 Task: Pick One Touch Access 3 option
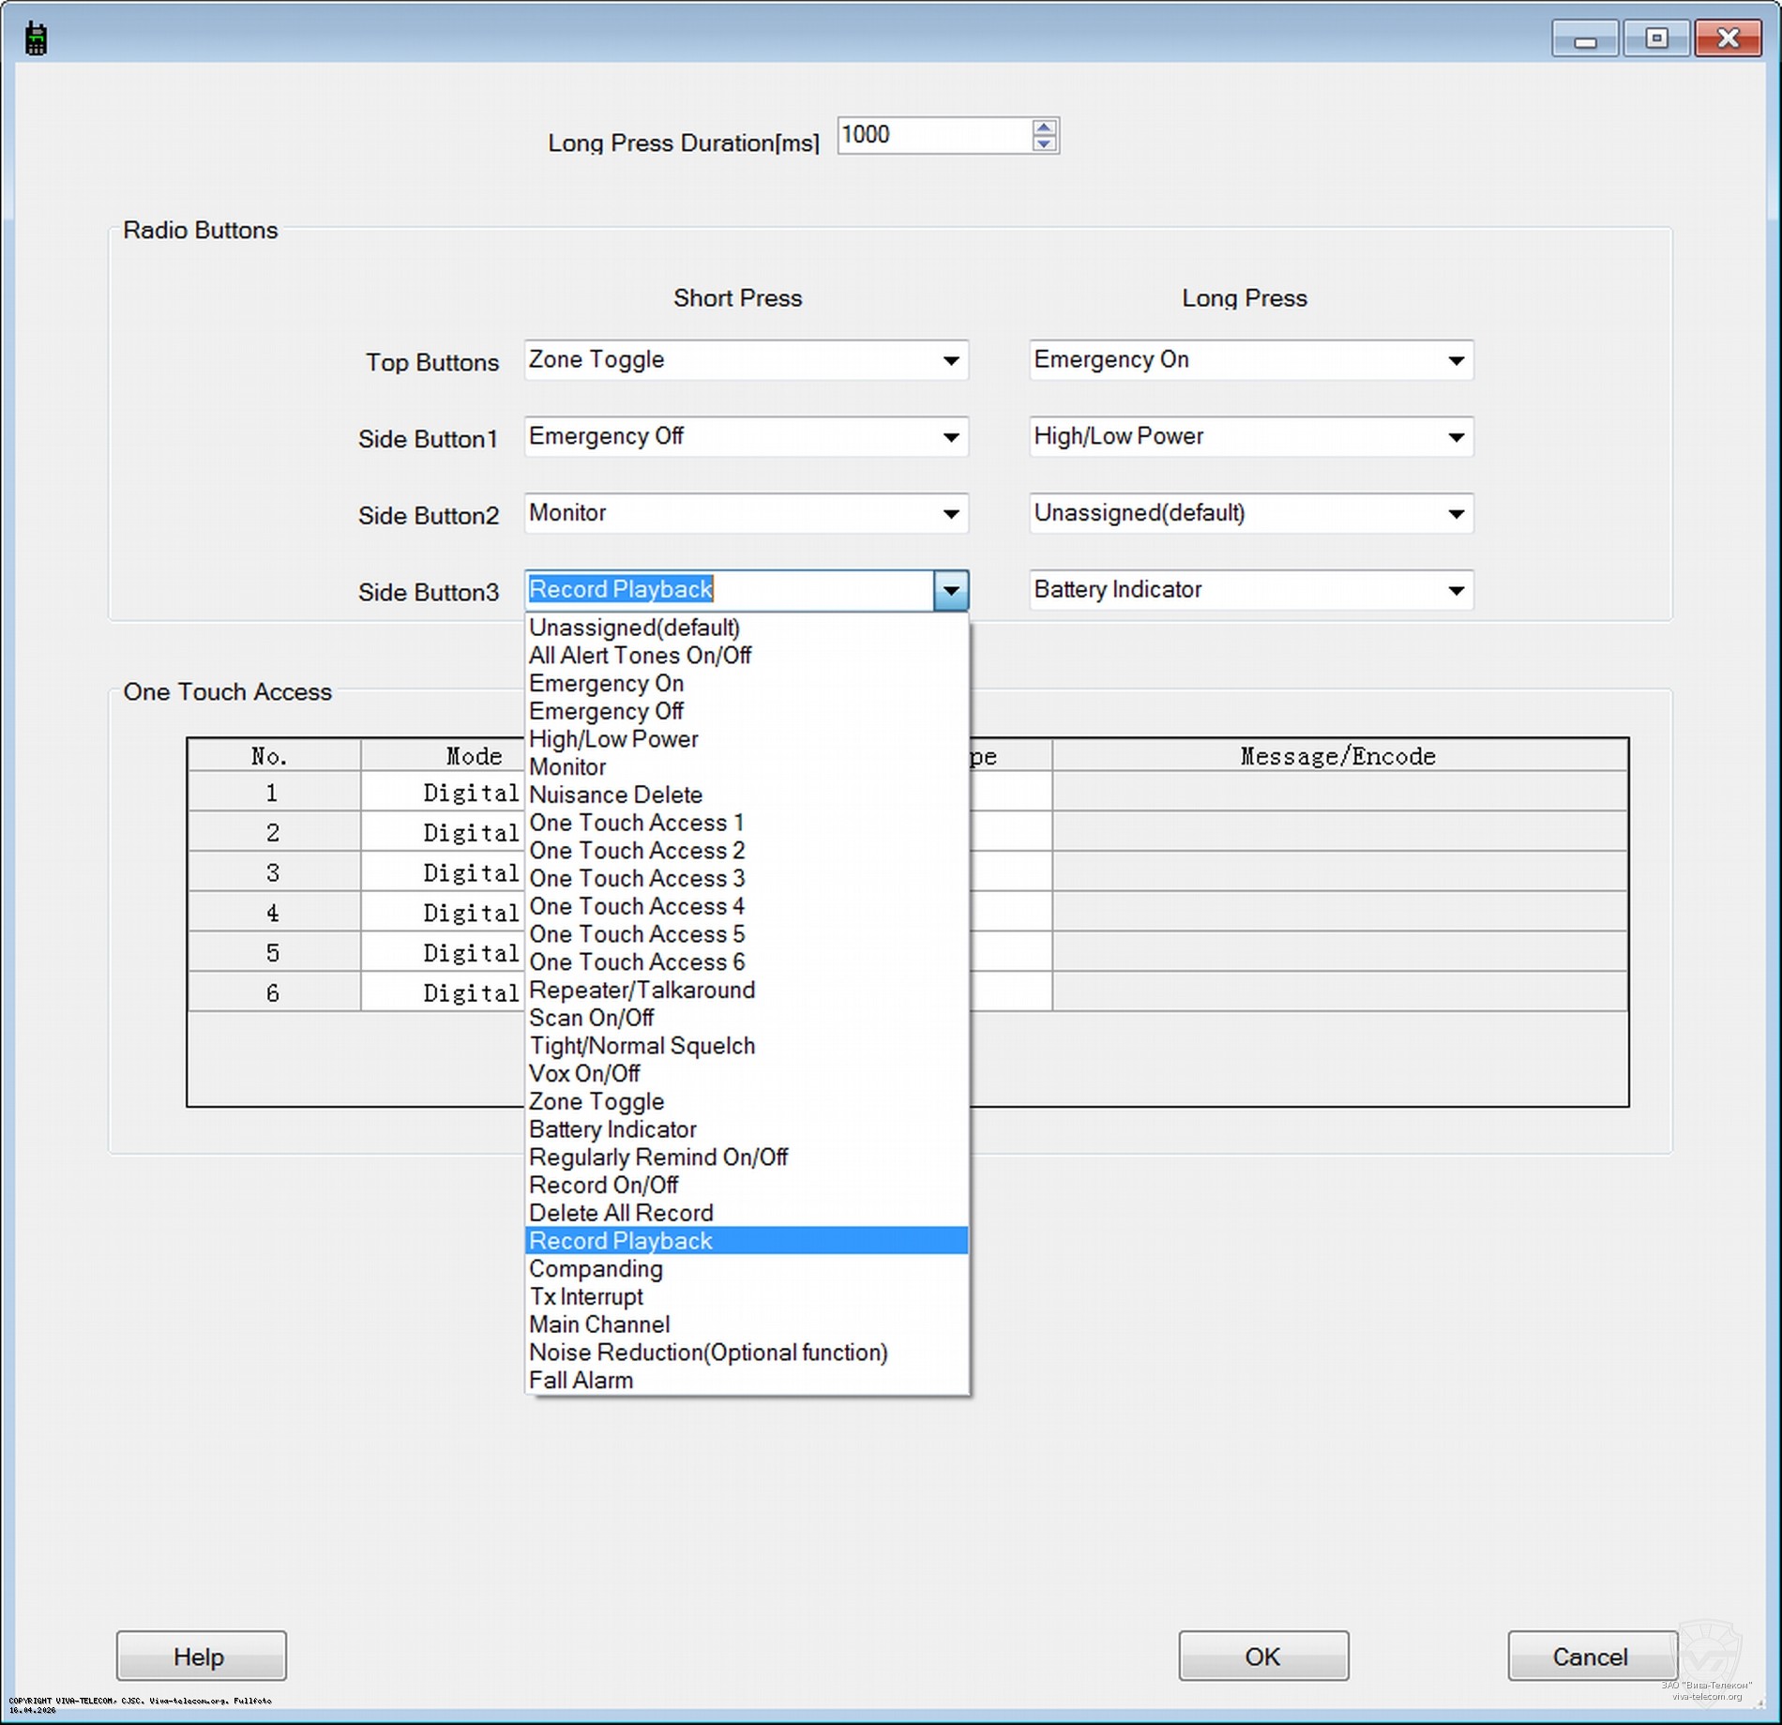(637, 879)
